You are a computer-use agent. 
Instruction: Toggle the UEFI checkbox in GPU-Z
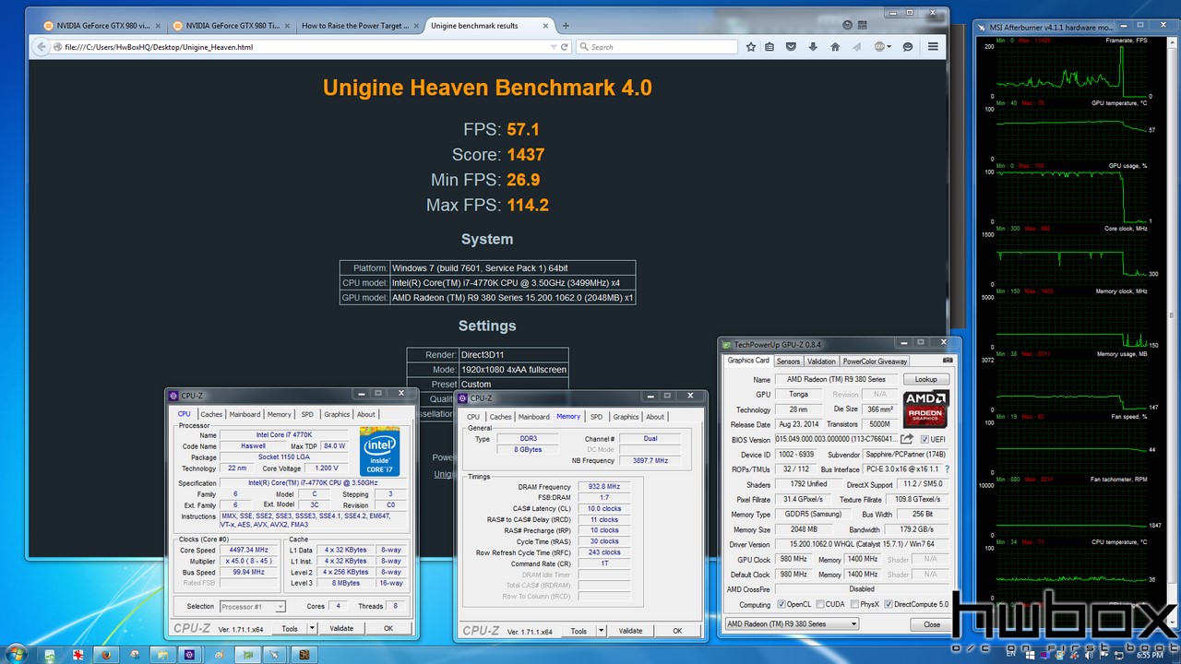[925, 440]
